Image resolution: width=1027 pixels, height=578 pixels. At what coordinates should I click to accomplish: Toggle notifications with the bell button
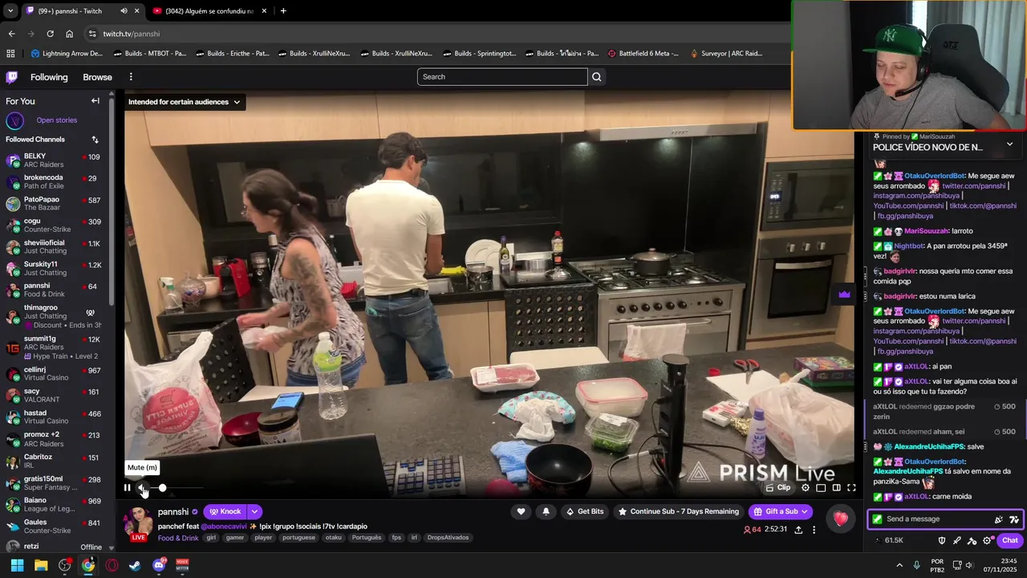(546, 511)
